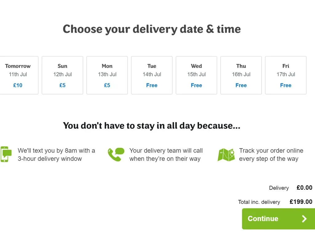The image size is (315, 246).
Task: Select Tomorrow 11th Jul delivery for £10
Action: click(18, 75)
